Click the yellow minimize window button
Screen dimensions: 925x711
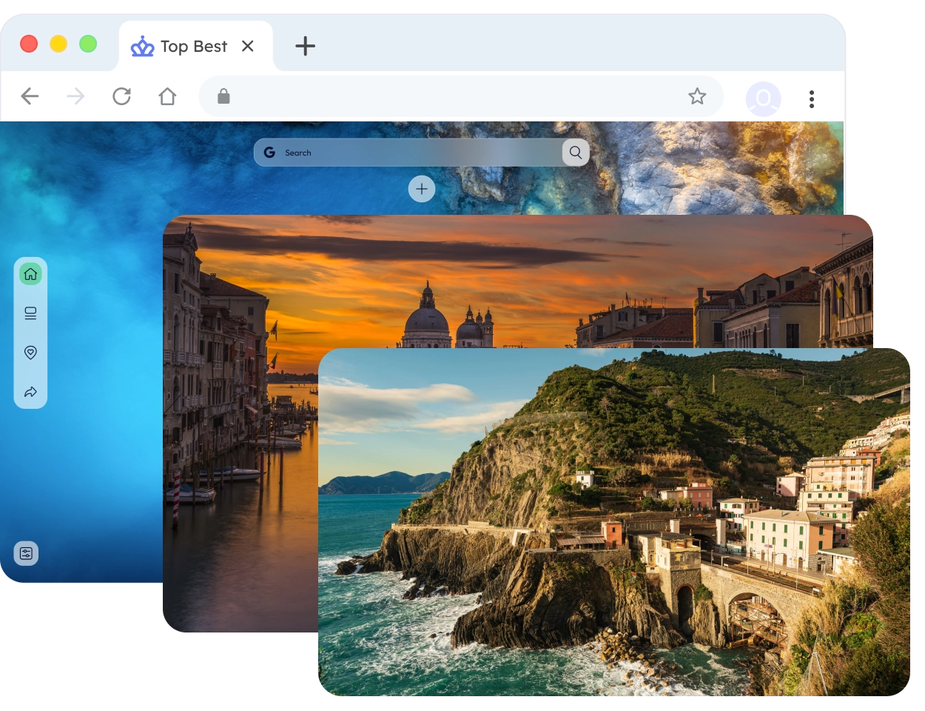point(58,44)
